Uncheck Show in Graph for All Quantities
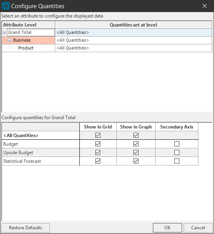 pyautogui.click(x=136, y=135)
